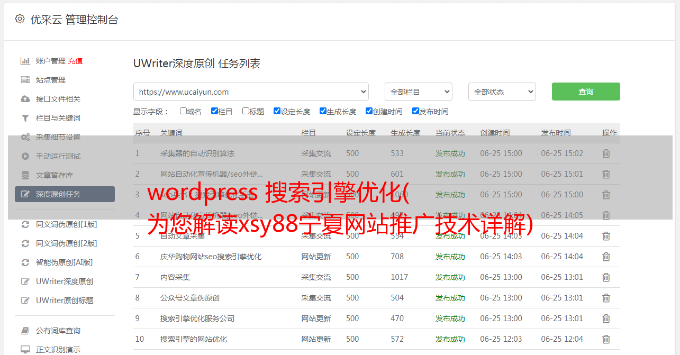Toggle the 域名 field checkbox

point(183,111)
